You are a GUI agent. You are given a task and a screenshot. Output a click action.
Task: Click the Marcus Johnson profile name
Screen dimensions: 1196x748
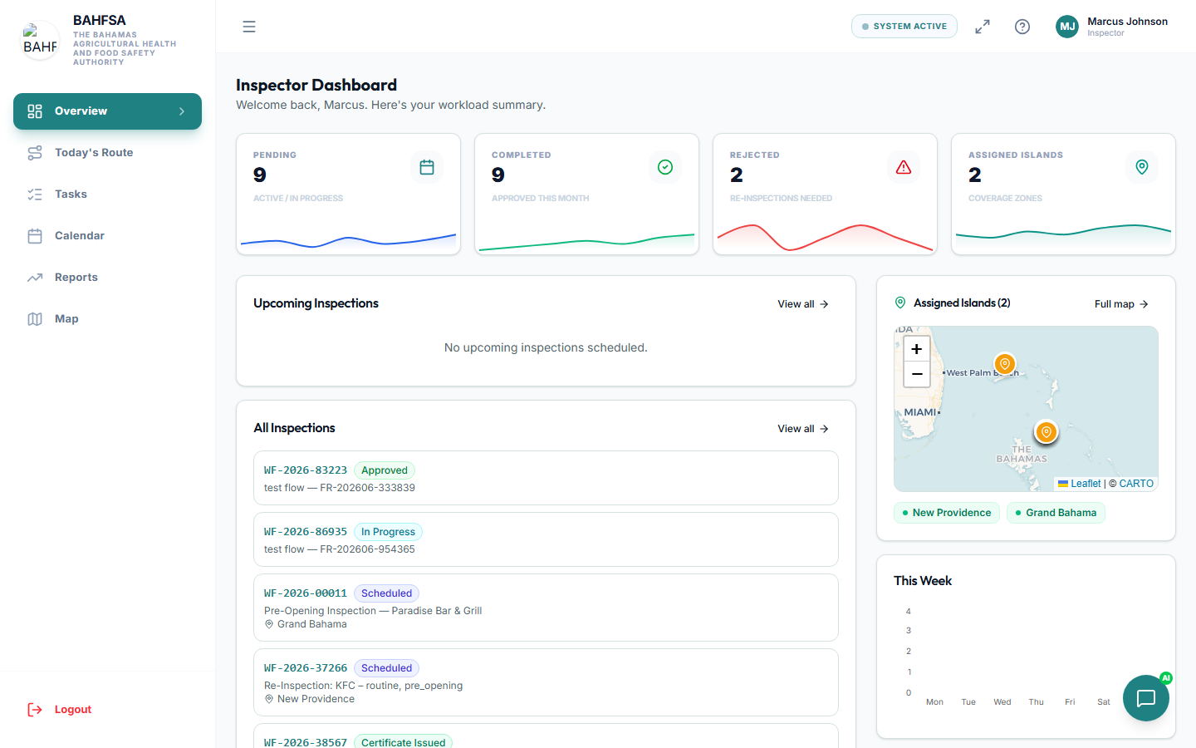[x=1127, y=22]
